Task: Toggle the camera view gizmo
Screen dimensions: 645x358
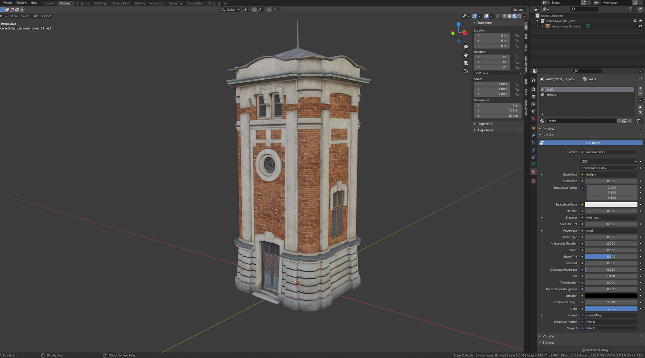Action: 465,63
